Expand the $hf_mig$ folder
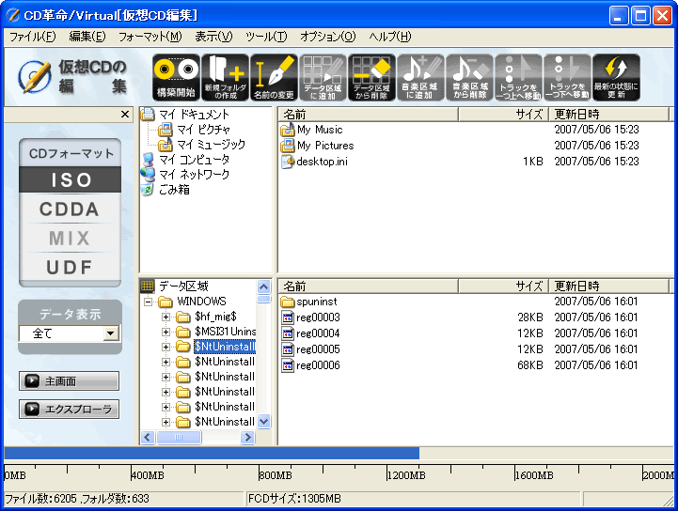This screenshot has height=511, width=678. (x=166, y=317)
